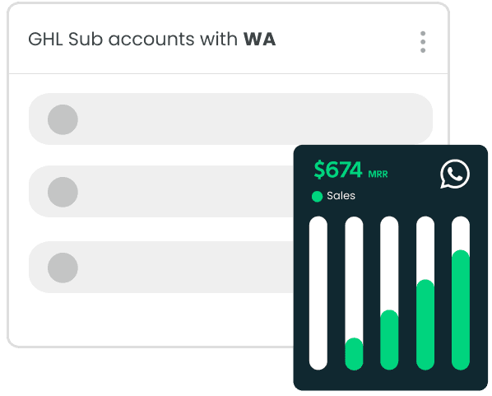The height and width of the screenshot is (396, 492).
Task: Select the third sub account avatar circle
Action: 63,268
